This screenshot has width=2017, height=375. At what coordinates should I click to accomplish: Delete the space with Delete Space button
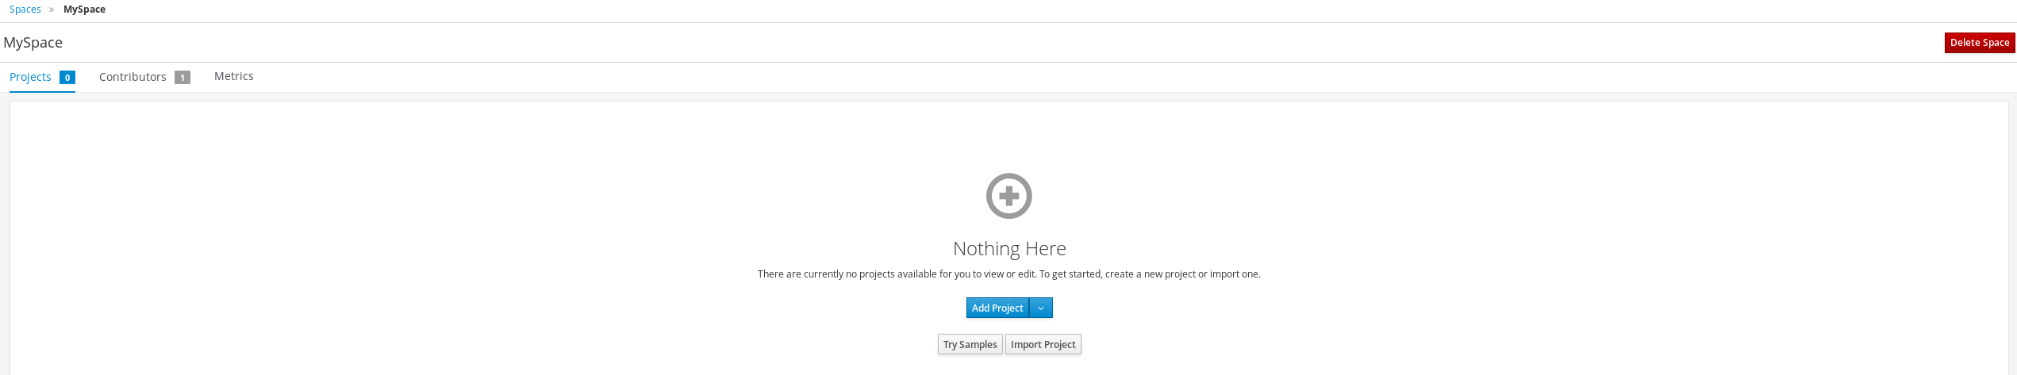[x=1980, y=43]
